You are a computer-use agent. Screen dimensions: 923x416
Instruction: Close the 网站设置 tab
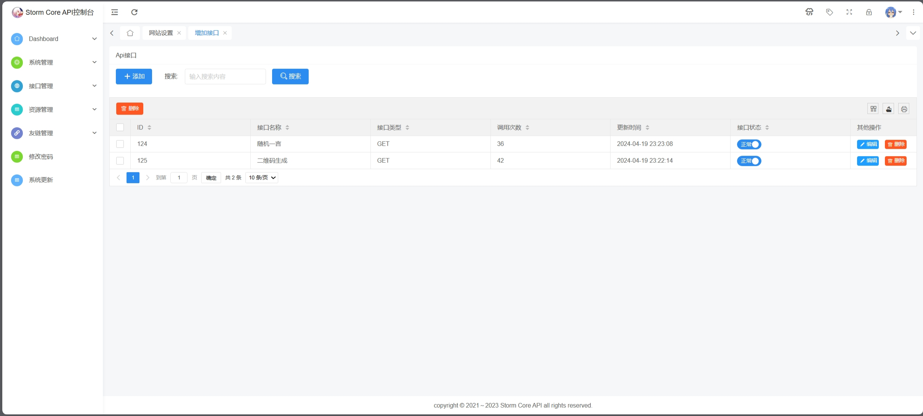point(179,33)
